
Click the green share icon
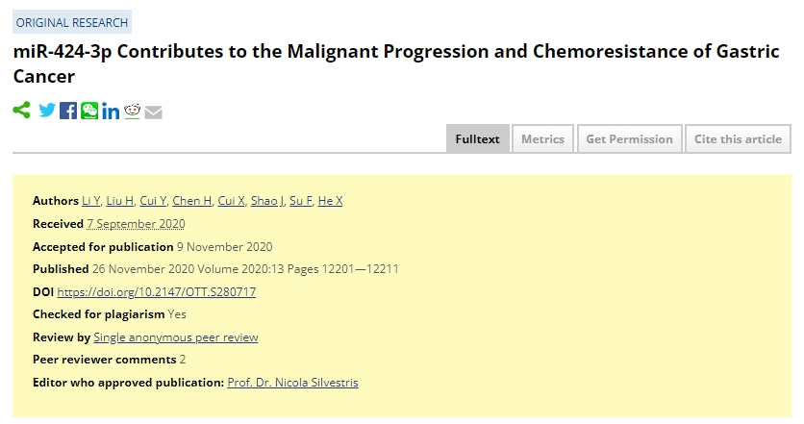21,111
